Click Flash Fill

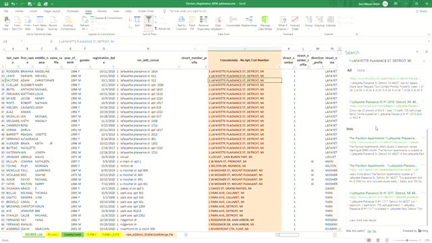tap(192, 23)
